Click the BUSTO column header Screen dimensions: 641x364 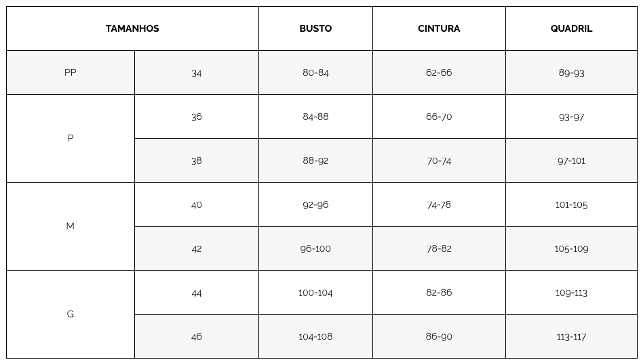pyautogui.click(x=315, y=28)
